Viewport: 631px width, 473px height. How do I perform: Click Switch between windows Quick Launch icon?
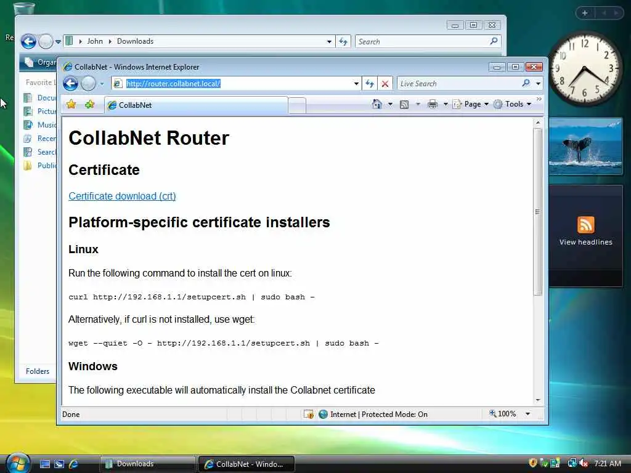[59, 464]
